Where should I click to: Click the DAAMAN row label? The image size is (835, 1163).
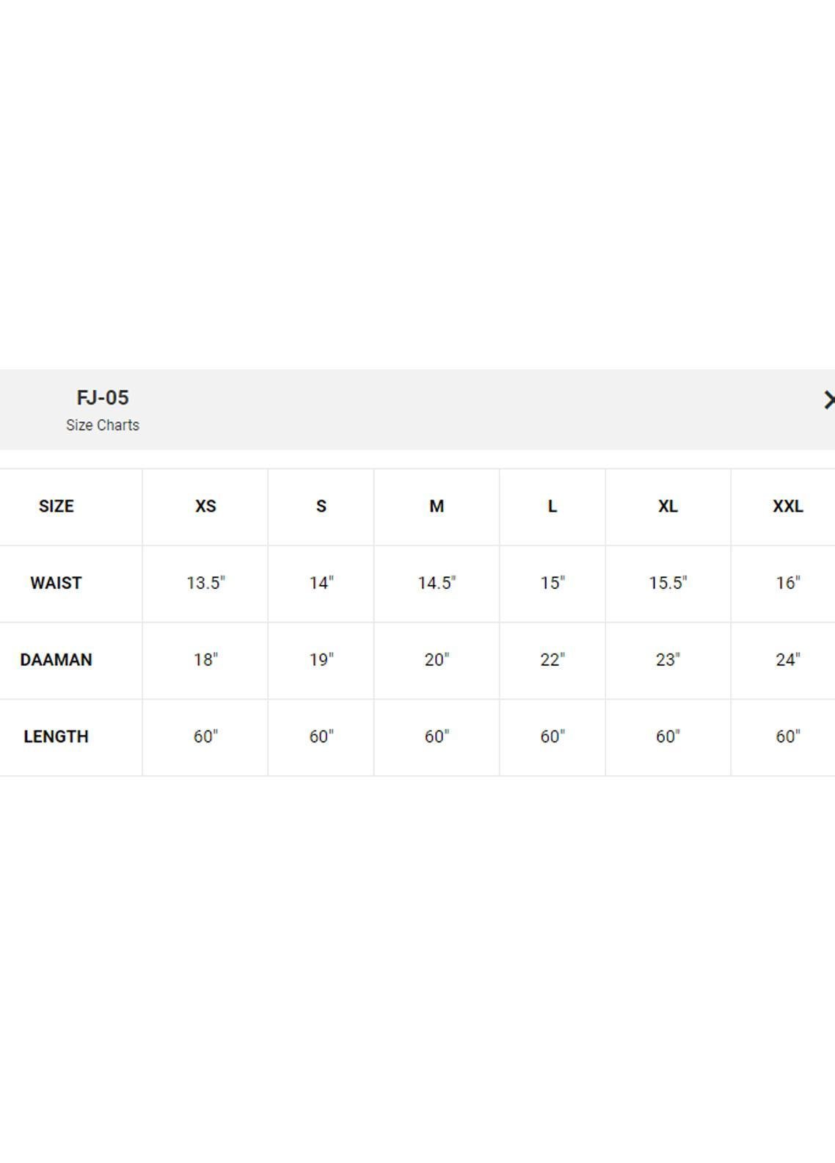click(x=56, y=660)
